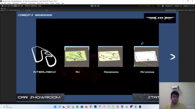This screenshot has height=109, width=195.
Task: Click the Adelaide track label
Action: coord(111,72)
